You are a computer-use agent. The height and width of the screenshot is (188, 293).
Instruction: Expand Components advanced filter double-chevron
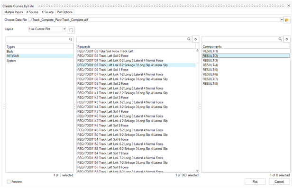[287, 39]
